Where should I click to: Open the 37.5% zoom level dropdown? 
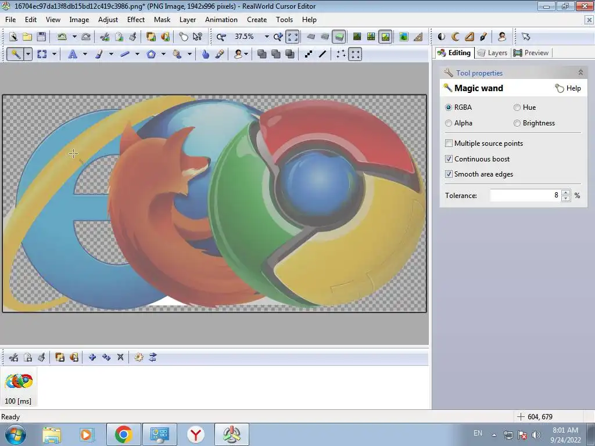point(267,37)
